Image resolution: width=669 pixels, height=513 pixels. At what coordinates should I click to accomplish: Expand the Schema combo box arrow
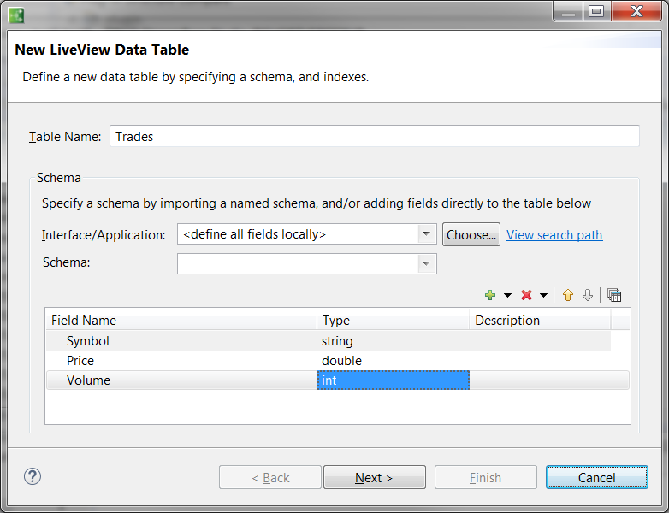pyautogui.click(x=426, y=264)
